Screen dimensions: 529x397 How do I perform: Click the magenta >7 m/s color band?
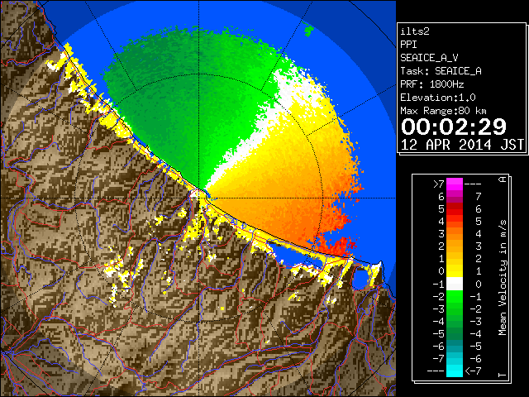tap(455, 184)
